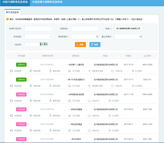Click calendar icon in 起始申请日 field
Viewport: 164px width, 143px height.
click(x=97, y=36)
